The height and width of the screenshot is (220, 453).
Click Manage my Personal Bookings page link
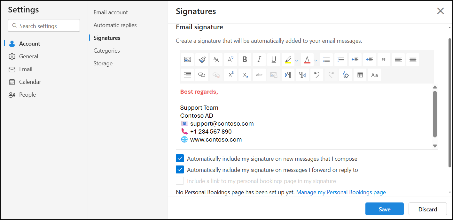(x=341, y=192)
